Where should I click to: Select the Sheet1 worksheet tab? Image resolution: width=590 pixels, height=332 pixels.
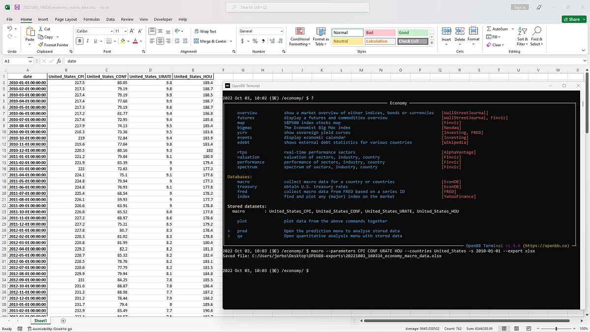coord(40,321)
